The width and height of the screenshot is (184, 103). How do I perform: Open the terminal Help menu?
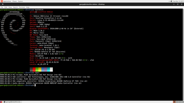coord(28,7)
